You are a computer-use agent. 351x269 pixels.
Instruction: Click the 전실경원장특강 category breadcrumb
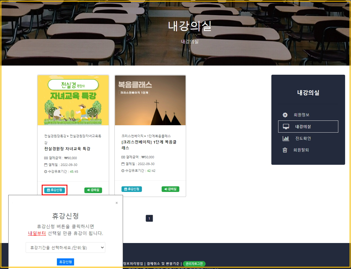point(55,136)
